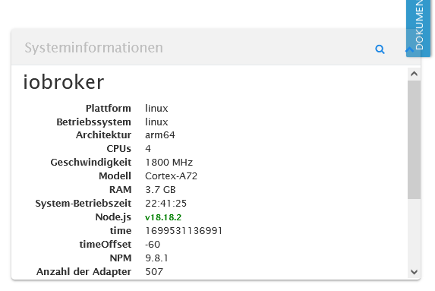Click the gray scrollbar thumb
Viewport: 435px width, 291px height.
(x=415, y=139)
